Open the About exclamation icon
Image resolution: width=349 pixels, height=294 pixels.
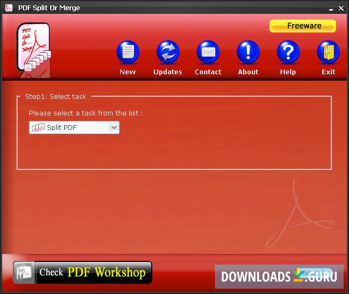[248, 52]
